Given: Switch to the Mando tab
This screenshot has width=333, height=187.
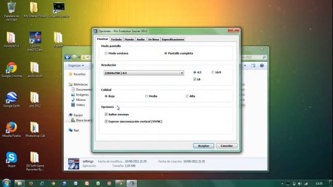Looking at the screenshot, I should click(x=129, y=39).
